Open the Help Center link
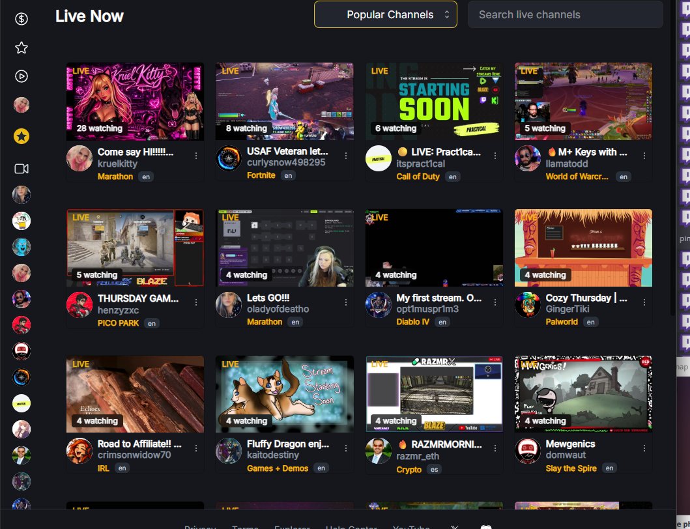 [x=351, y=526]
